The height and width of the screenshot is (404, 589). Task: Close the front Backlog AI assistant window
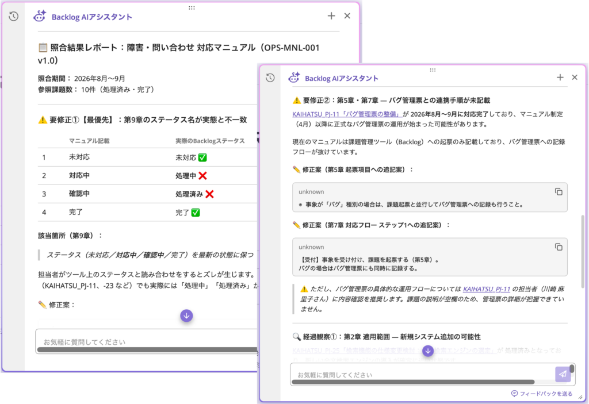pos(575,78)
